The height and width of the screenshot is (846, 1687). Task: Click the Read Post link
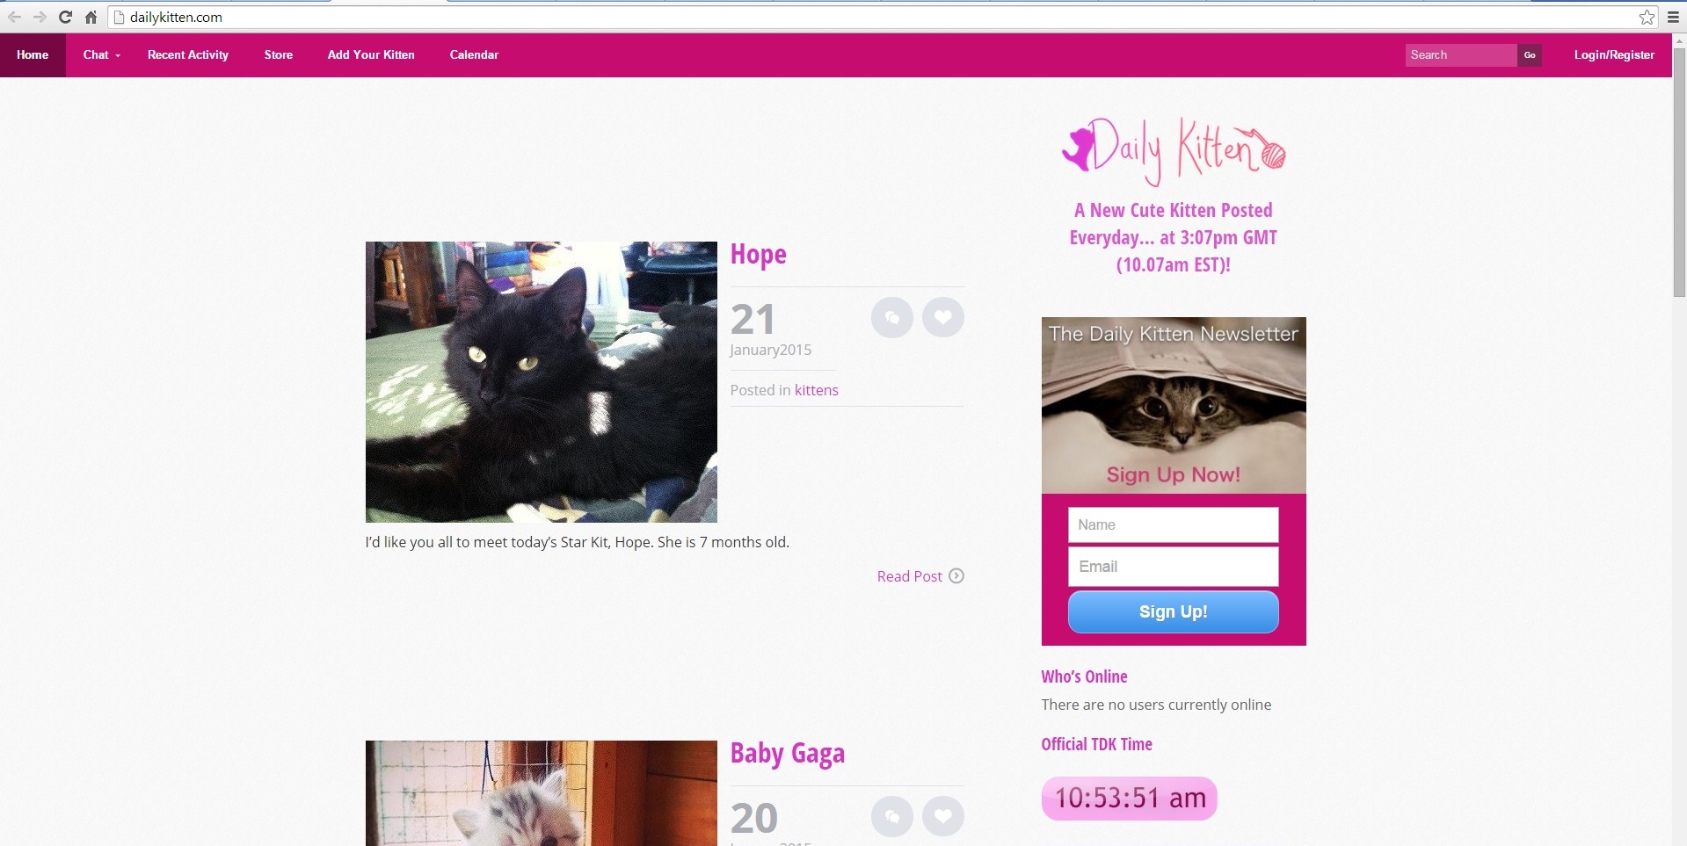tap(909, 576)
